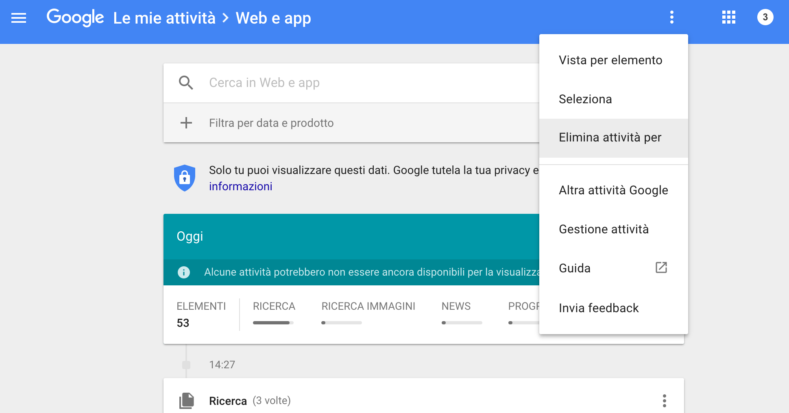789x413 pixels.
Task: Click the Ricerca document stack icon
Action: click(x=187, y=400)
